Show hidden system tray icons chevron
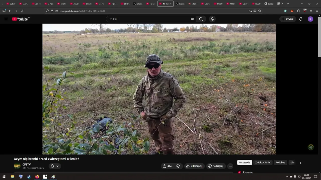Image resolution: width=321 pixels, height=180 pixels. pos(287,177)
